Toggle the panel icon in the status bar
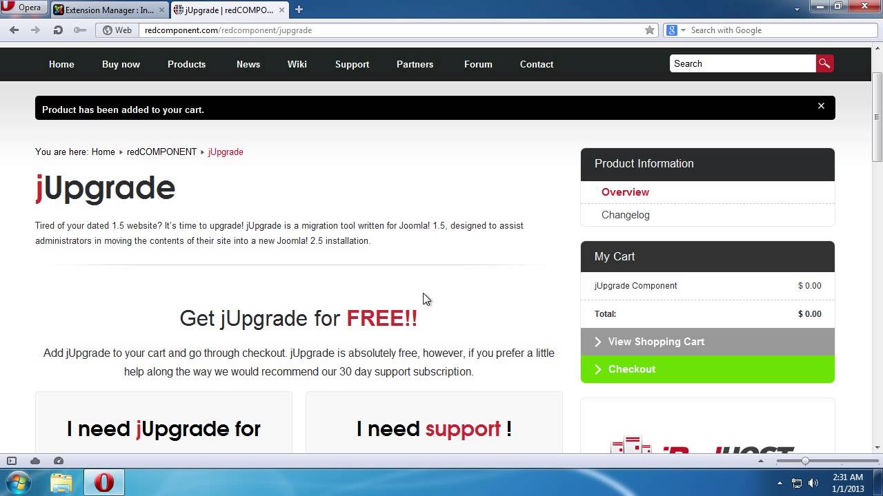The width and height of the screenshot is (883, 496). [x=11, y=461]
